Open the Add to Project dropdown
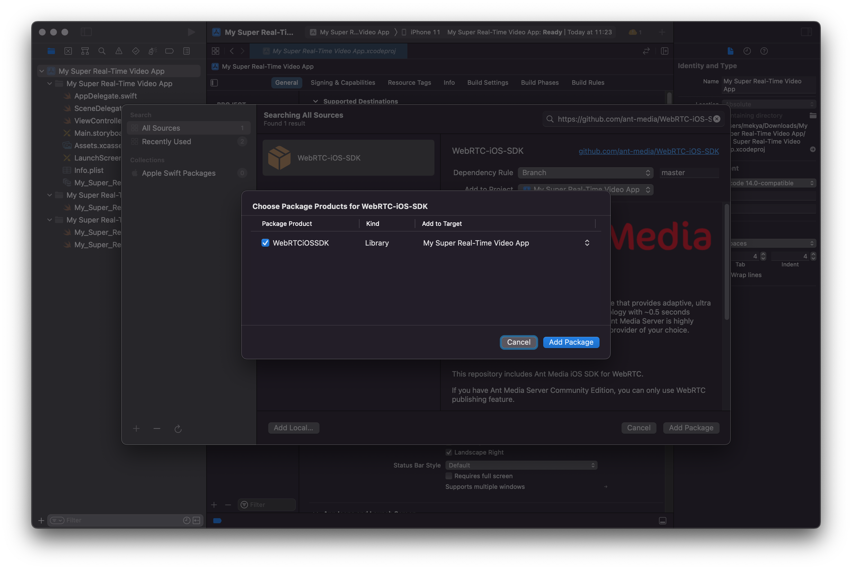Viewport: 852px width, 570px height. [x=585, y=190]
